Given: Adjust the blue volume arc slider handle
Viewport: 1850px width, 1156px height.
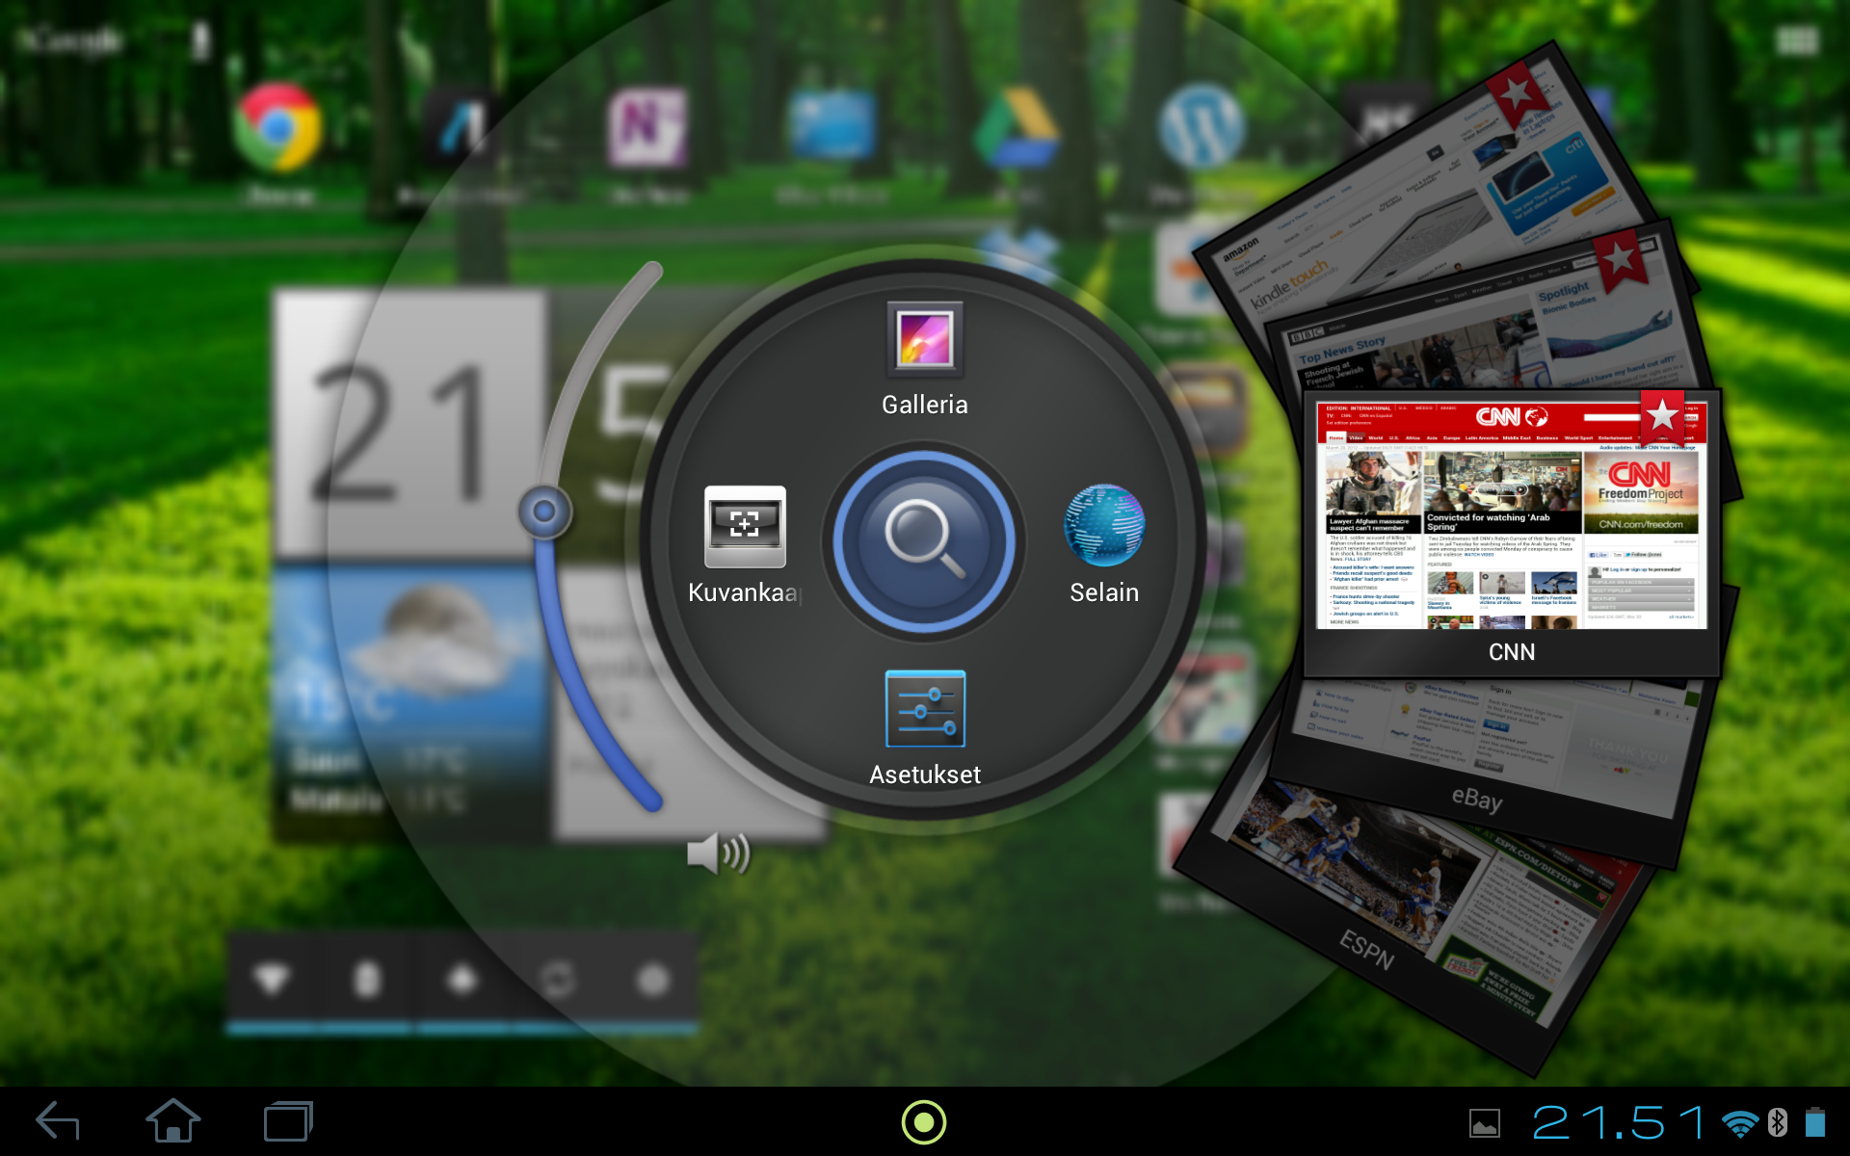Looking at the screenshot, I should [544, 512].
